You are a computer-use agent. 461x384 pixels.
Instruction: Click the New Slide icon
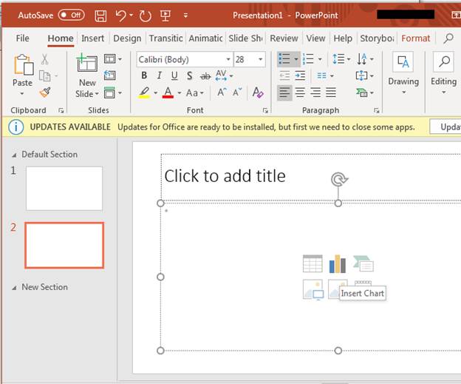click(x=86, y=63)
